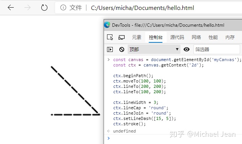This screenshot has height=144, width=242.
Task: Open the 顶部 context dropdown
Action: pos(154,49)
